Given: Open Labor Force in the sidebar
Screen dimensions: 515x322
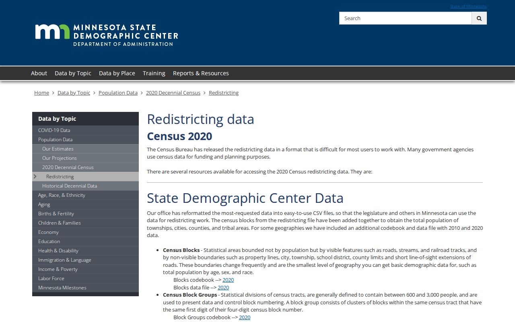Looking at the screenshot, I should click(x=85, y=279).
